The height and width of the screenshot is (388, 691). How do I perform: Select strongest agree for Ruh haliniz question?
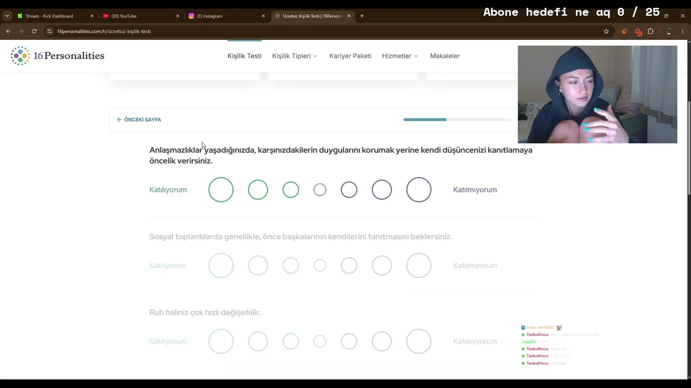(221, 342)
